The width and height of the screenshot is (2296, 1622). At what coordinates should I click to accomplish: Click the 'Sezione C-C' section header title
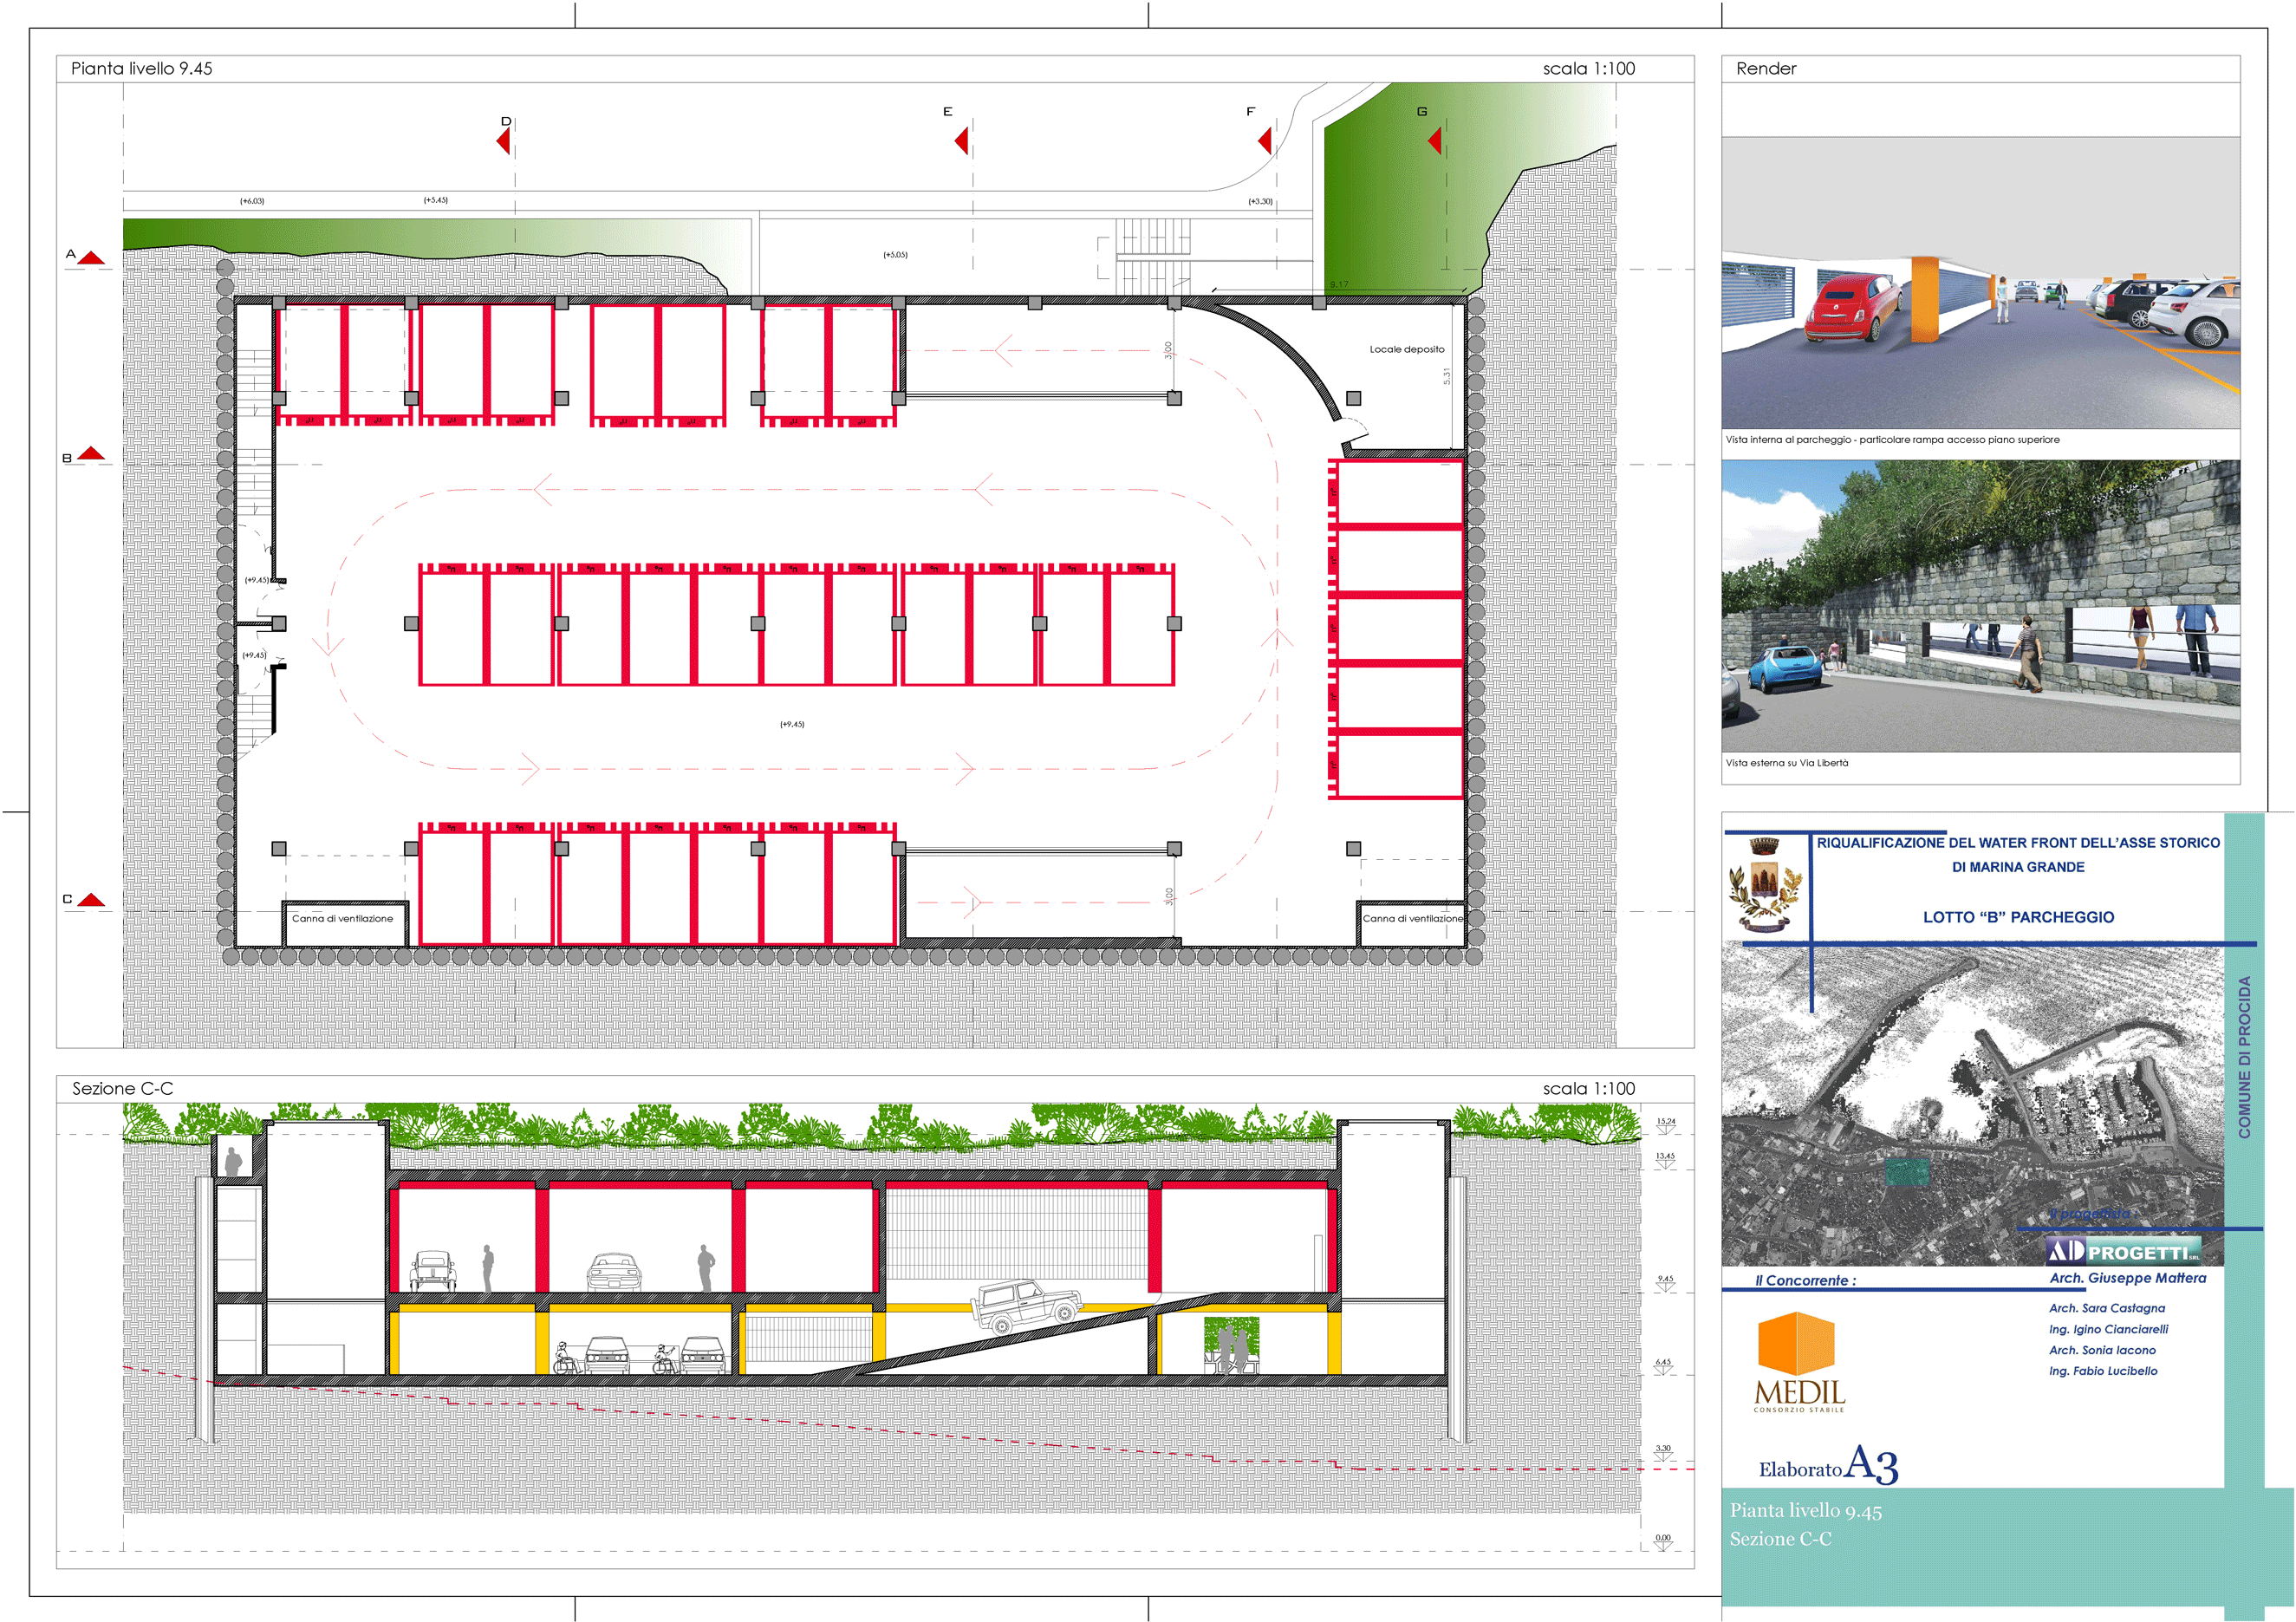[x=122, y=1089]
